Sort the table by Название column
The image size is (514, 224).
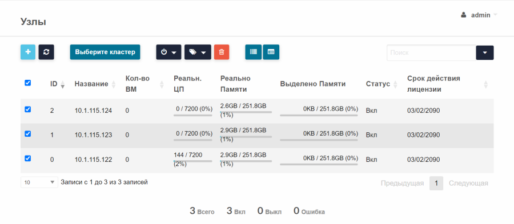(114, 84)
